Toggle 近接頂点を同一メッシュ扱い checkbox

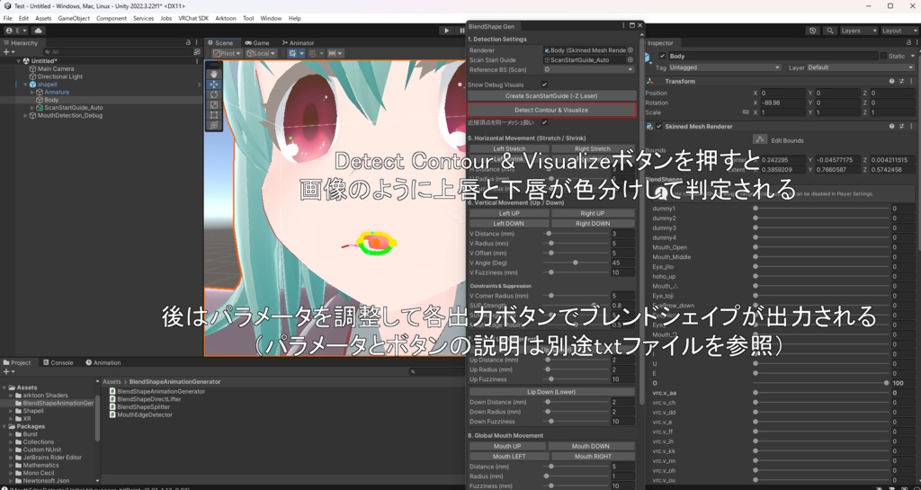pos(544,122)
